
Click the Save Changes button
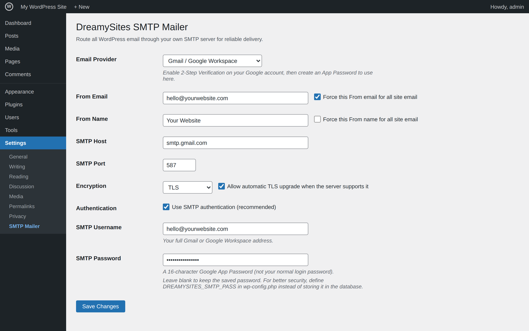click(x=101, y=307)
